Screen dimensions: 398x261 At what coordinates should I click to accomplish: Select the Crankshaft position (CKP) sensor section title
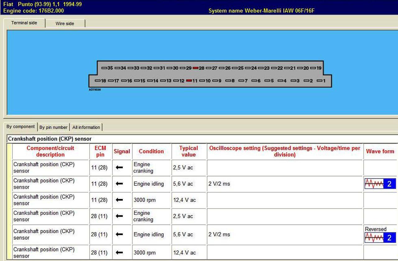tap(50, 139)
